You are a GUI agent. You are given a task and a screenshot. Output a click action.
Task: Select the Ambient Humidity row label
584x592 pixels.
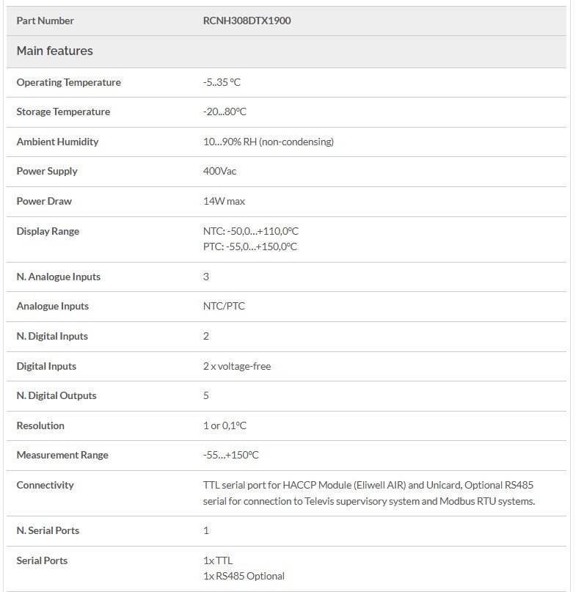pos(57,142)
